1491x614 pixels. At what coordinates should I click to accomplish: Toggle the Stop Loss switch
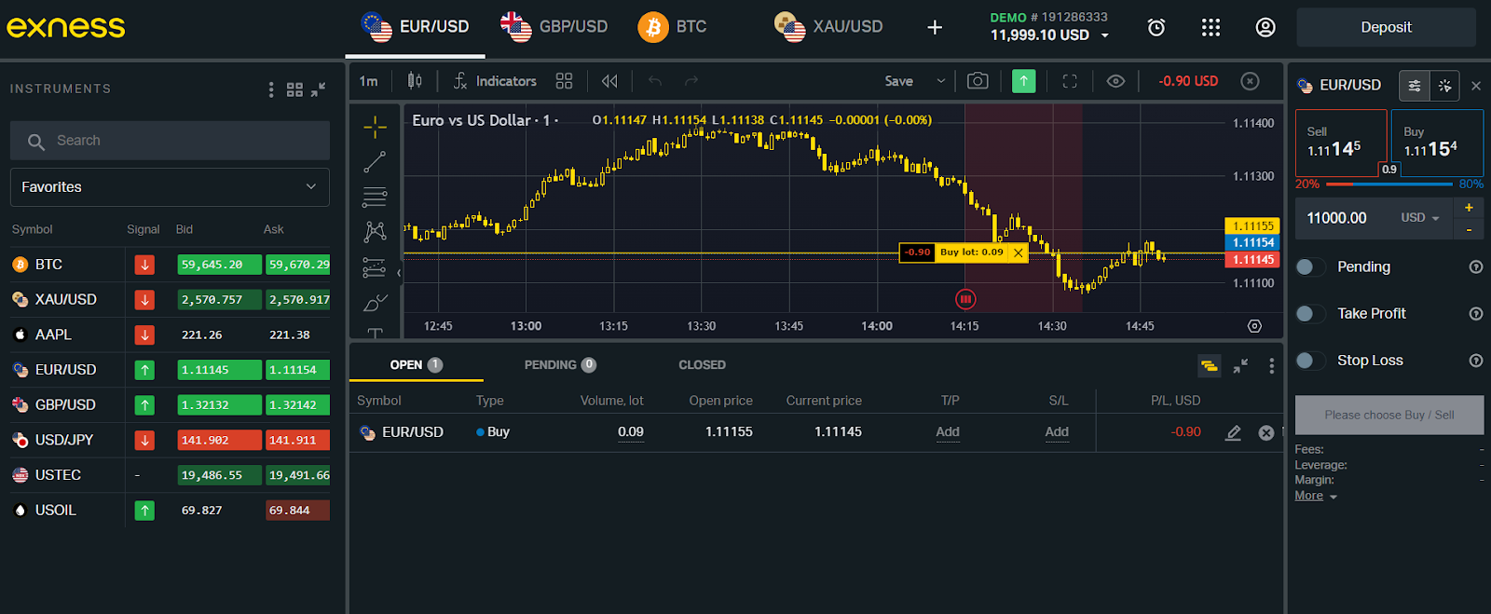click(x=1310, y=361)
